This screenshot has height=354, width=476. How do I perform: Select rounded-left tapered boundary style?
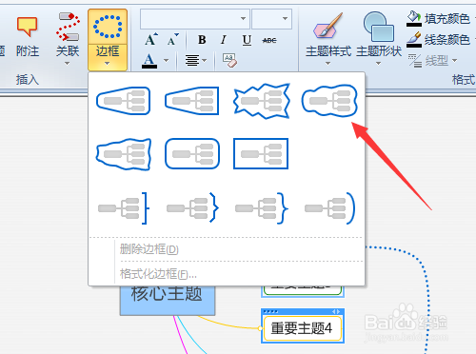pyautogui.click(x=124, y=101)
